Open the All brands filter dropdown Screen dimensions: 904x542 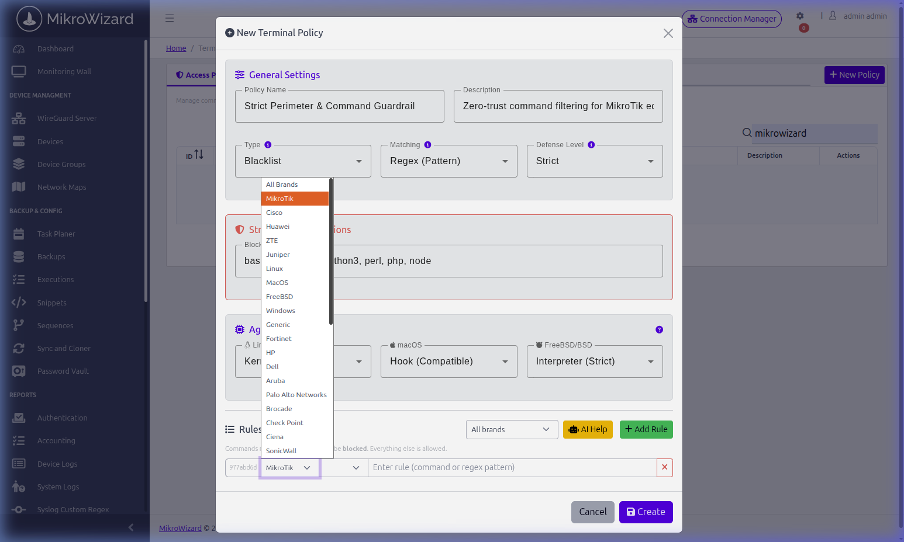pos(512,429)
